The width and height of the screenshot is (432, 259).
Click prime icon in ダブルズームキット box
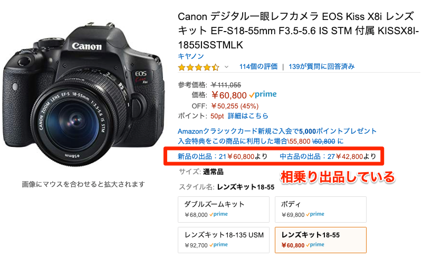(218, 214)
